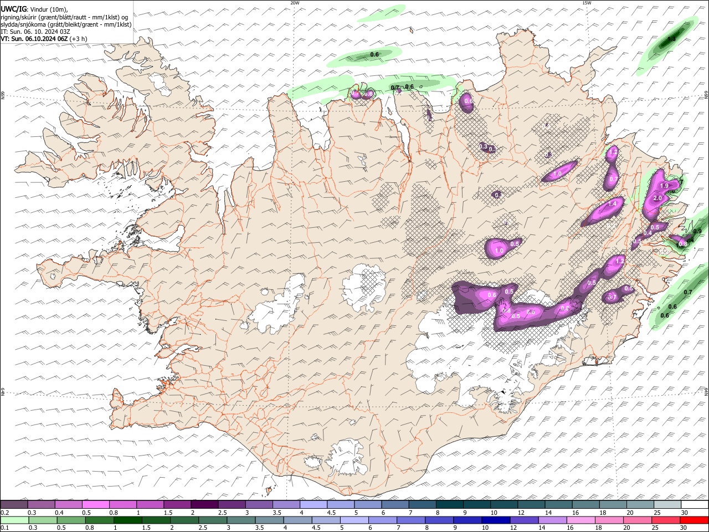The image size is (709, 532).
Task: Click the 0.1 label under the green scale
Action: (5, 528)
